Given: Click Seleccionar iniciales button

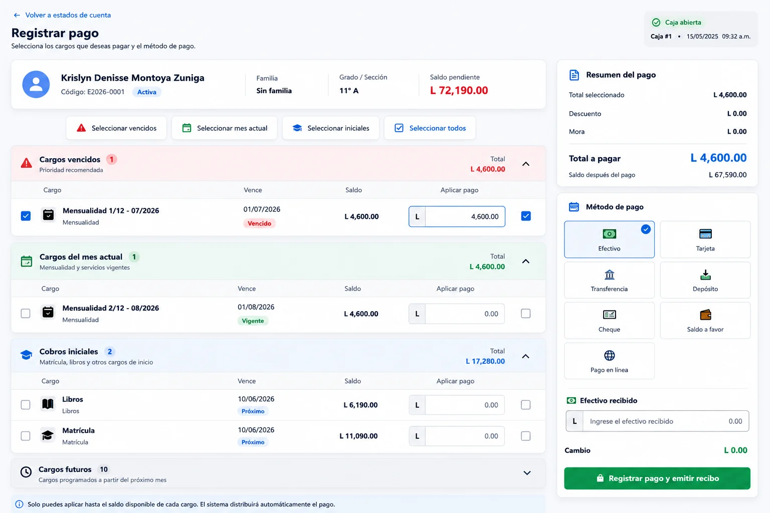Looking at the screenshot, I should (x=331, y=128).
